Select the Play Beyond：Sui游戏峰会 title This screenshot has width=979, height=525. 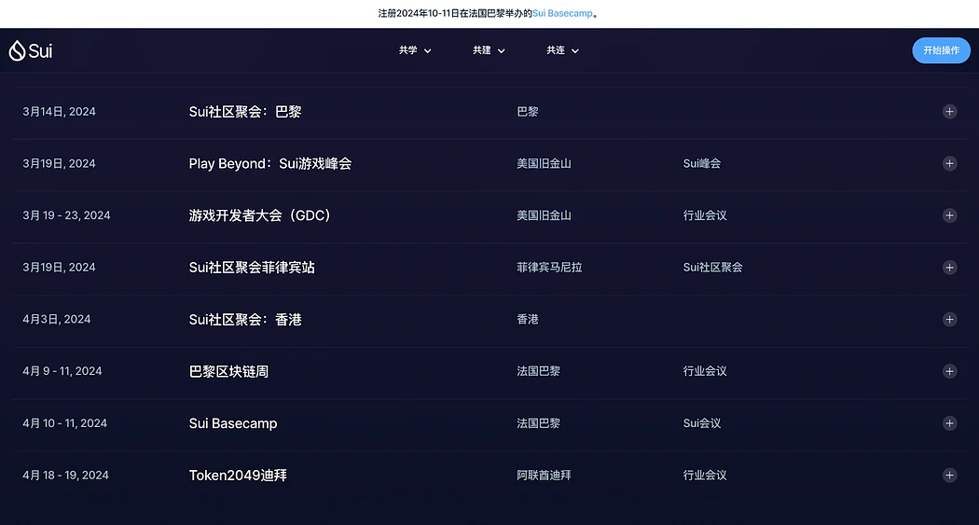[x=270, y=163]
